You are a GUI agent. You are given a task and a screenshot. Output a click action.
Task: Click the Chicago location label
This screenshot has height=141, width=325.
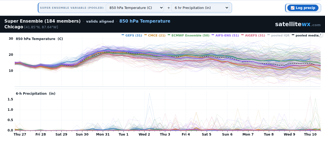pyautogui.click(x=14, y=27)
